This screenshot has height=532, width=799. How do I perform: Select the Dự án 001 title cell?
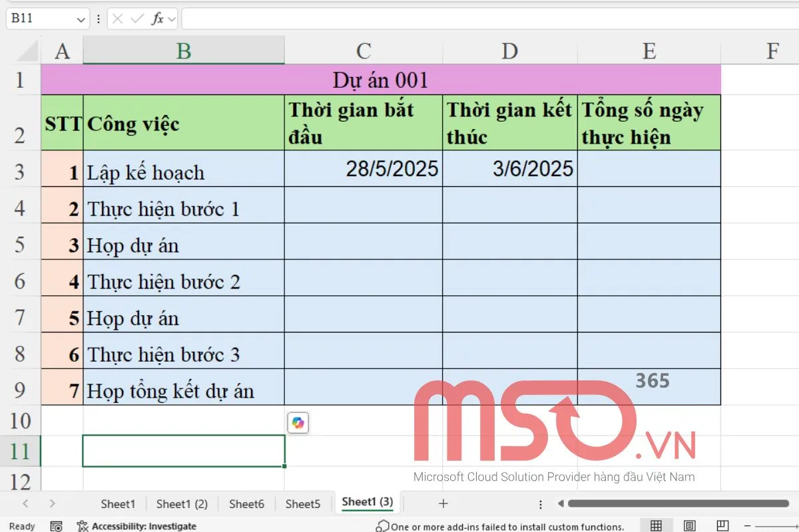(380, 79)
